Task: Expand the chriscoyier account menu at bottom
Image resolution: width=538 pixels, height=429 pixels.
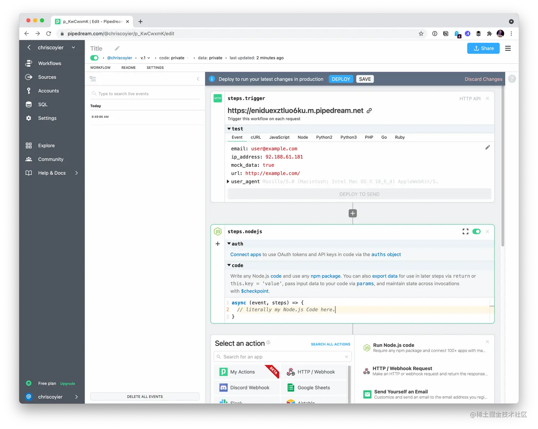Action: (x=77, y=397)
